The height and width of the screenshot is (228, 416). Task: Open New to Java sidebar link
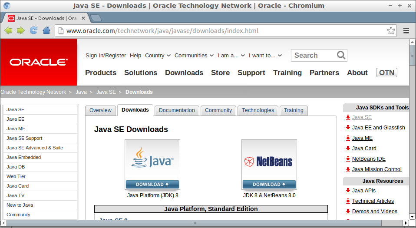pos(40,205)
